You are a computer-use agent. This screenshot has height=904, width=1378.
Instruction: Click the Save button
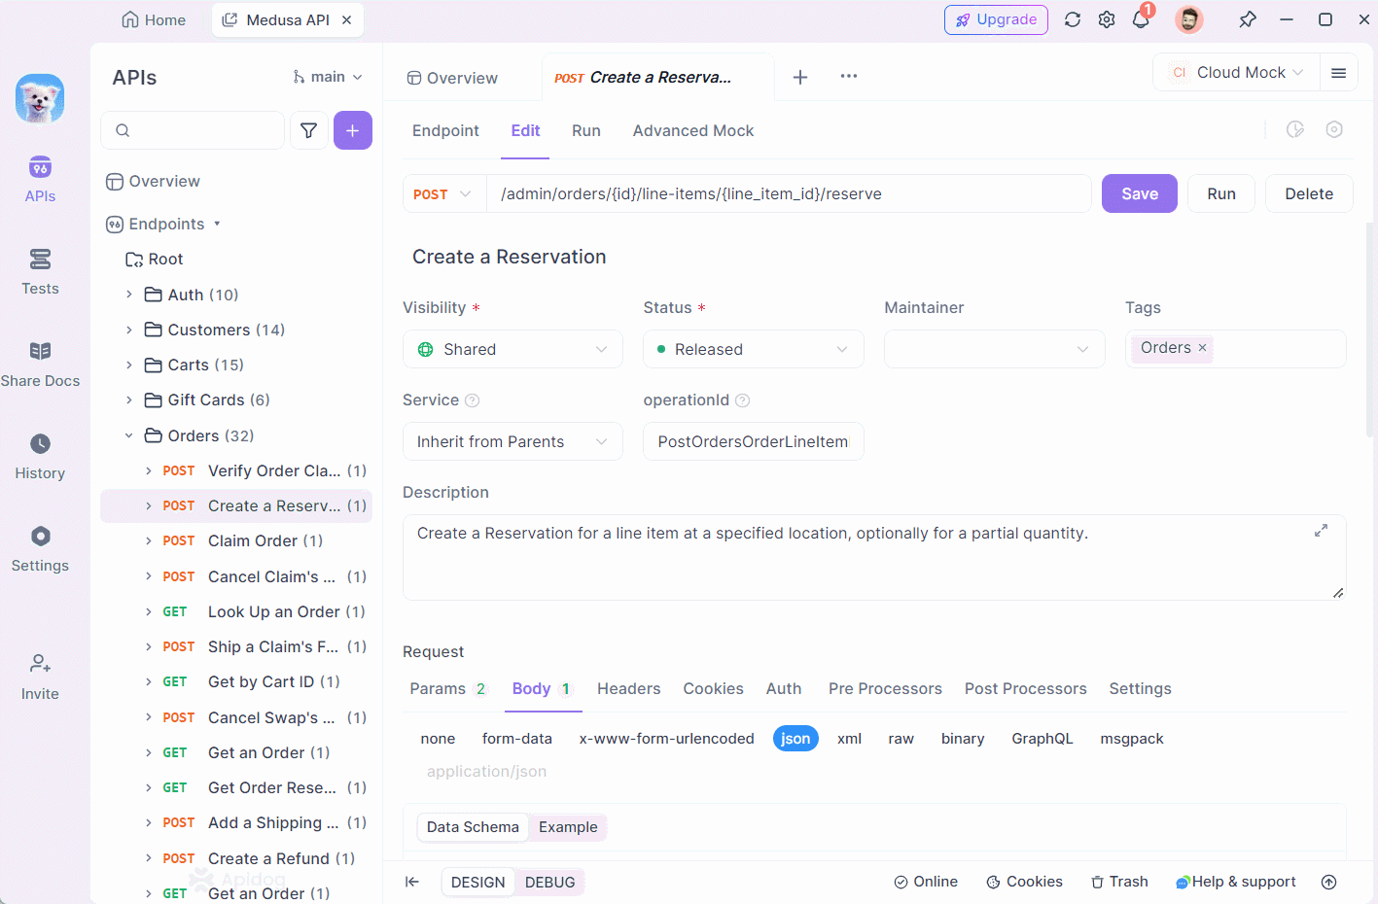tap(1140, 193)
